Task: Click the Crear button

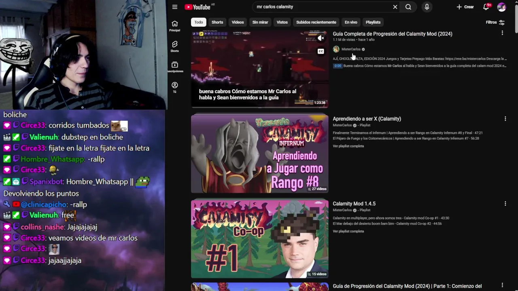Action: [x=465, y=7]
